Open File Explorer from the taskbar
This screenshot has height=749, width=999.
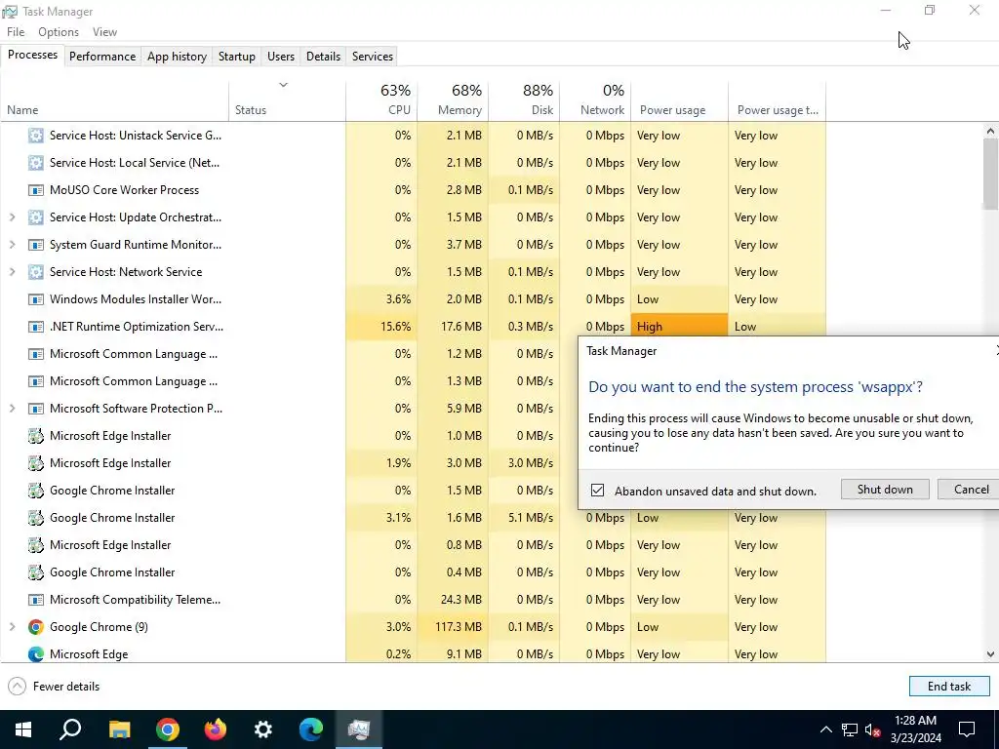119,729
